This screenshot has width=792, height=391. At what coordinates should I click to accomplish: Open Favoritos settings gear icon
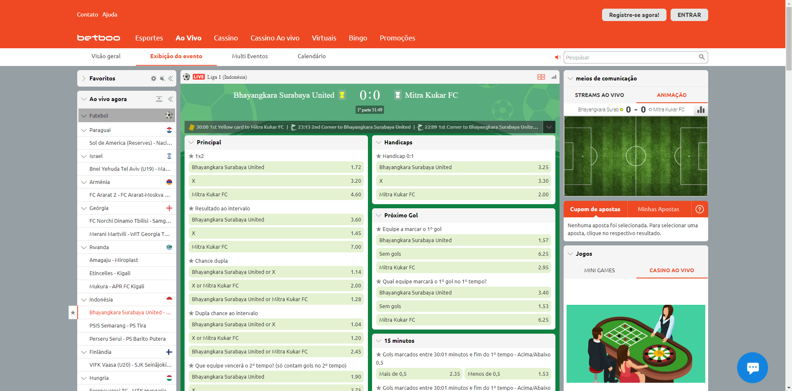click(x=154, y=78)
